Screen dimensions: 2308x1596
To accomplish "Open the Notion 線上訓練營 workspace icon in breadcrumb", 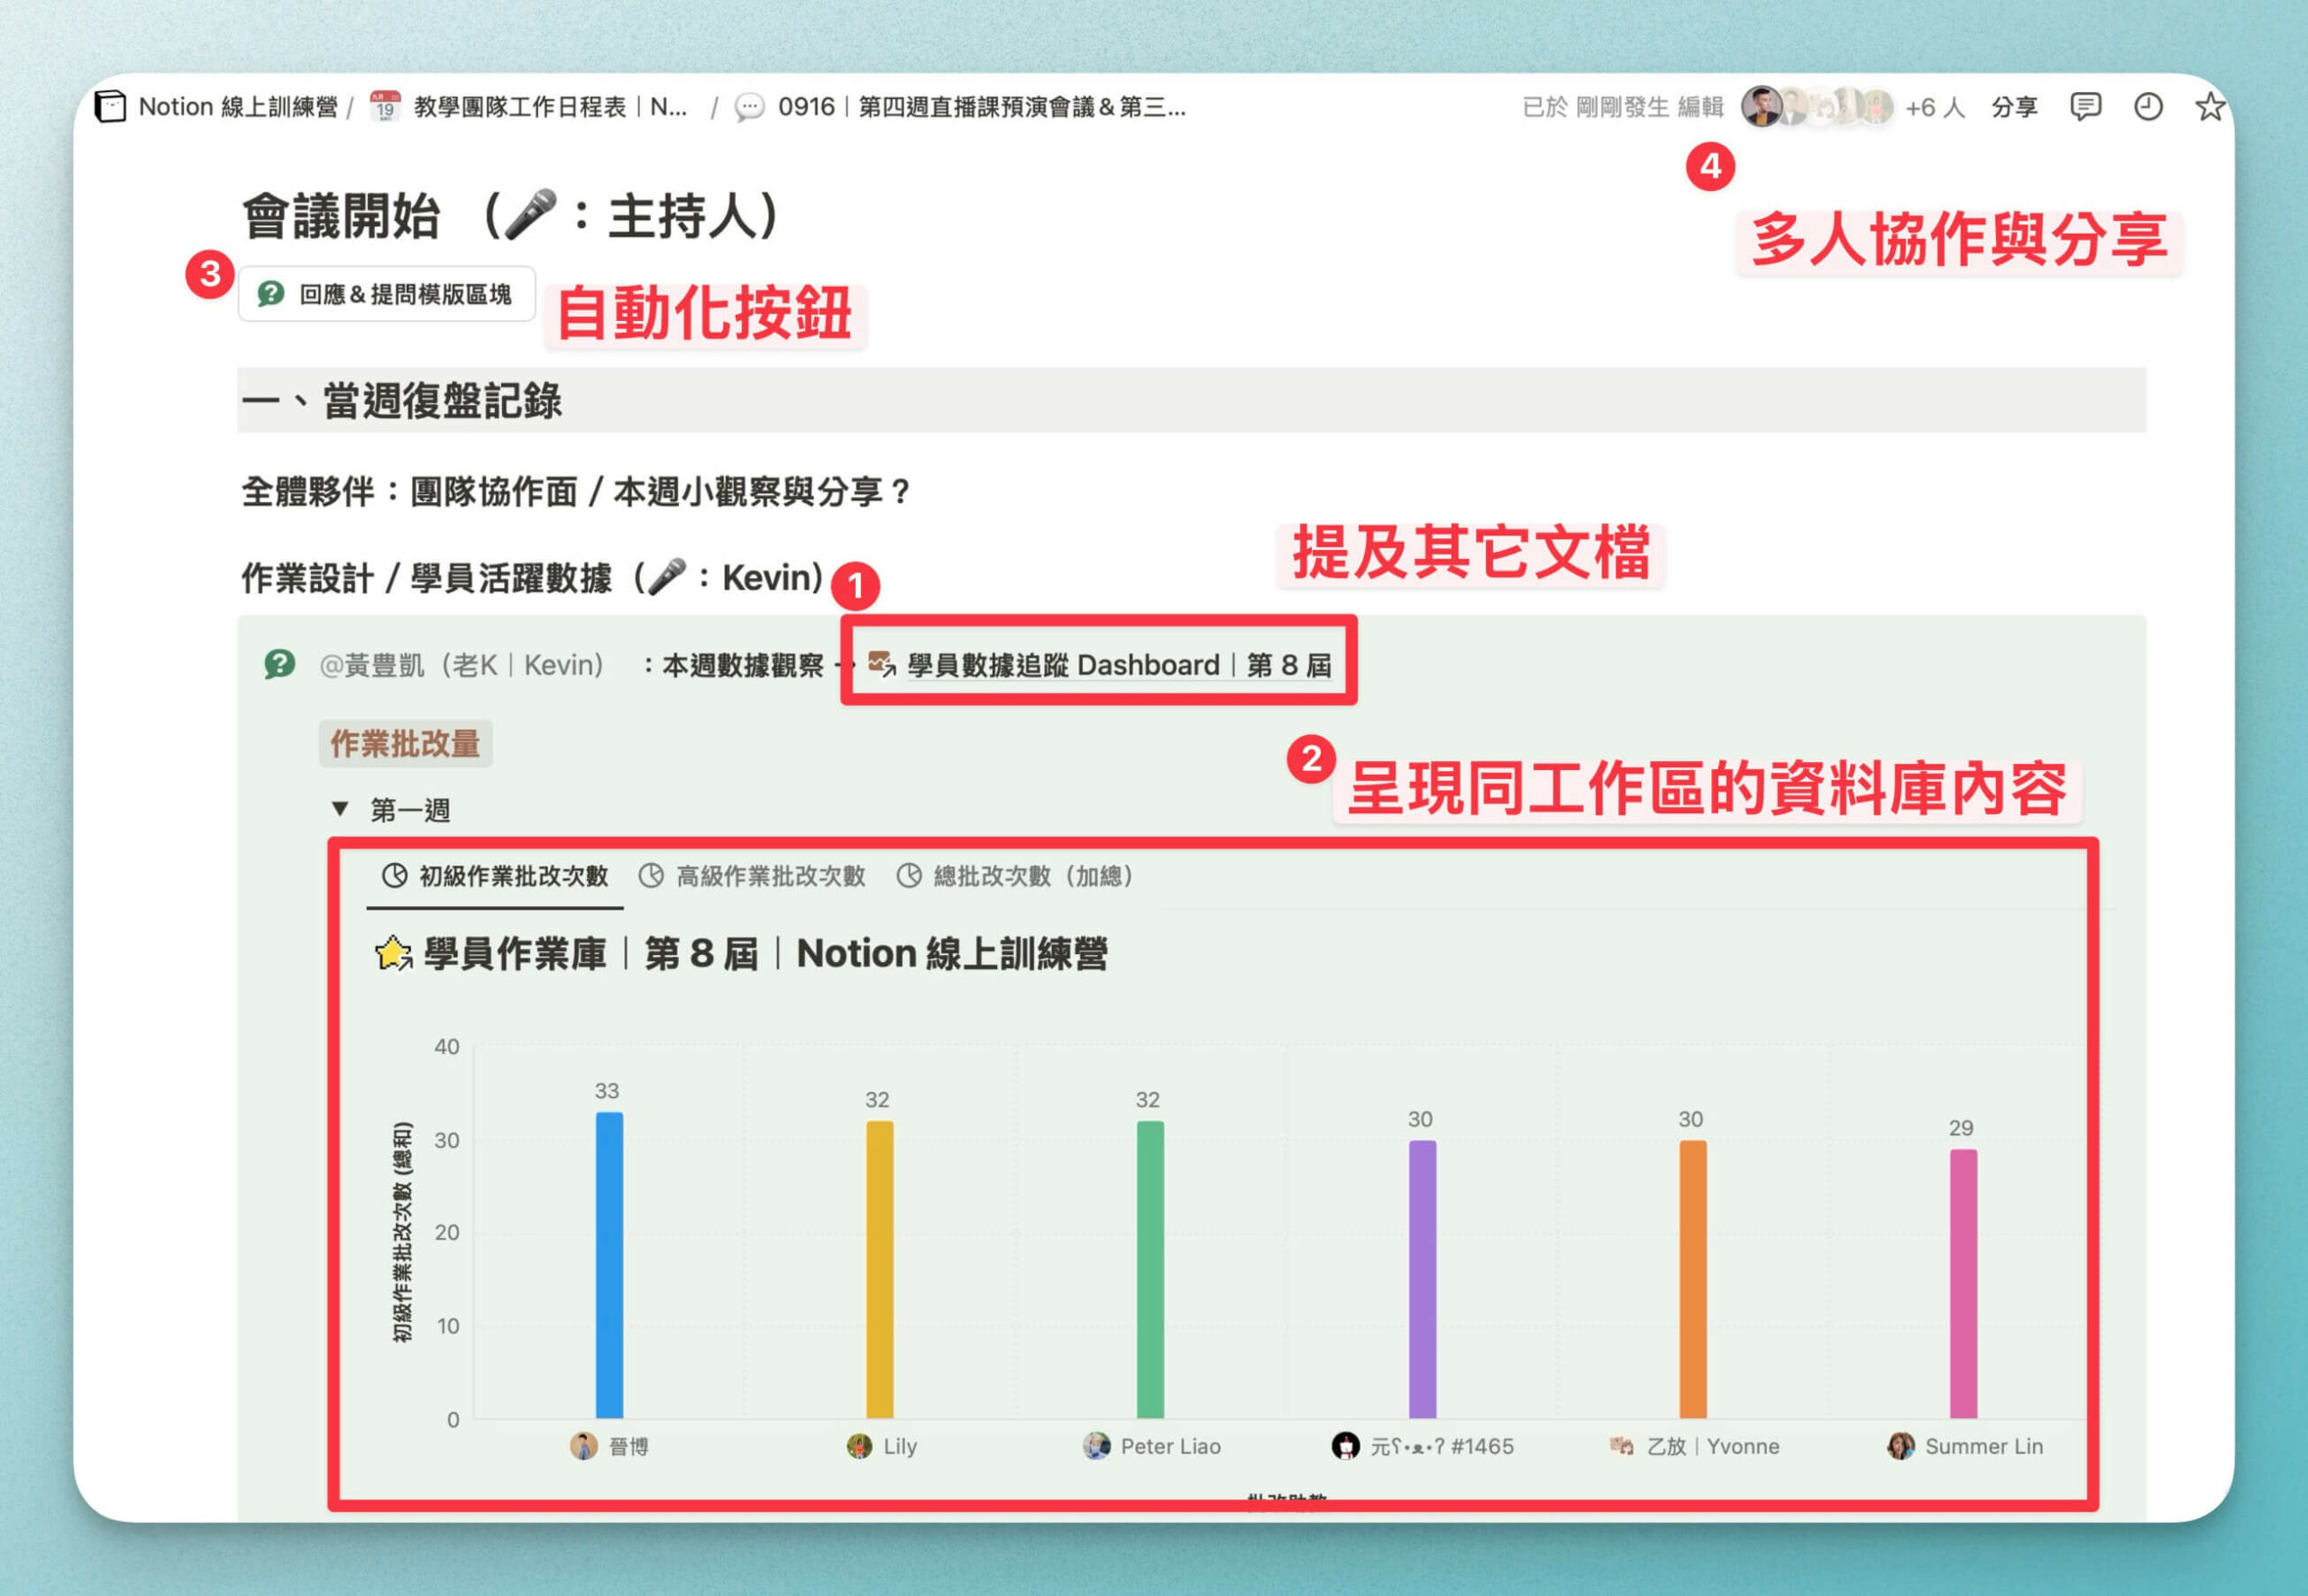I will [x=110, y=106].
